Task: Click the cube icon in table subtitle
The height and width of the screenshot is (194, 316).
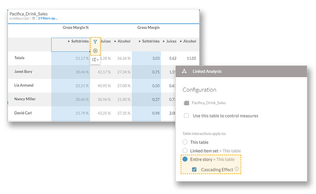Action: tap(34, 18)
